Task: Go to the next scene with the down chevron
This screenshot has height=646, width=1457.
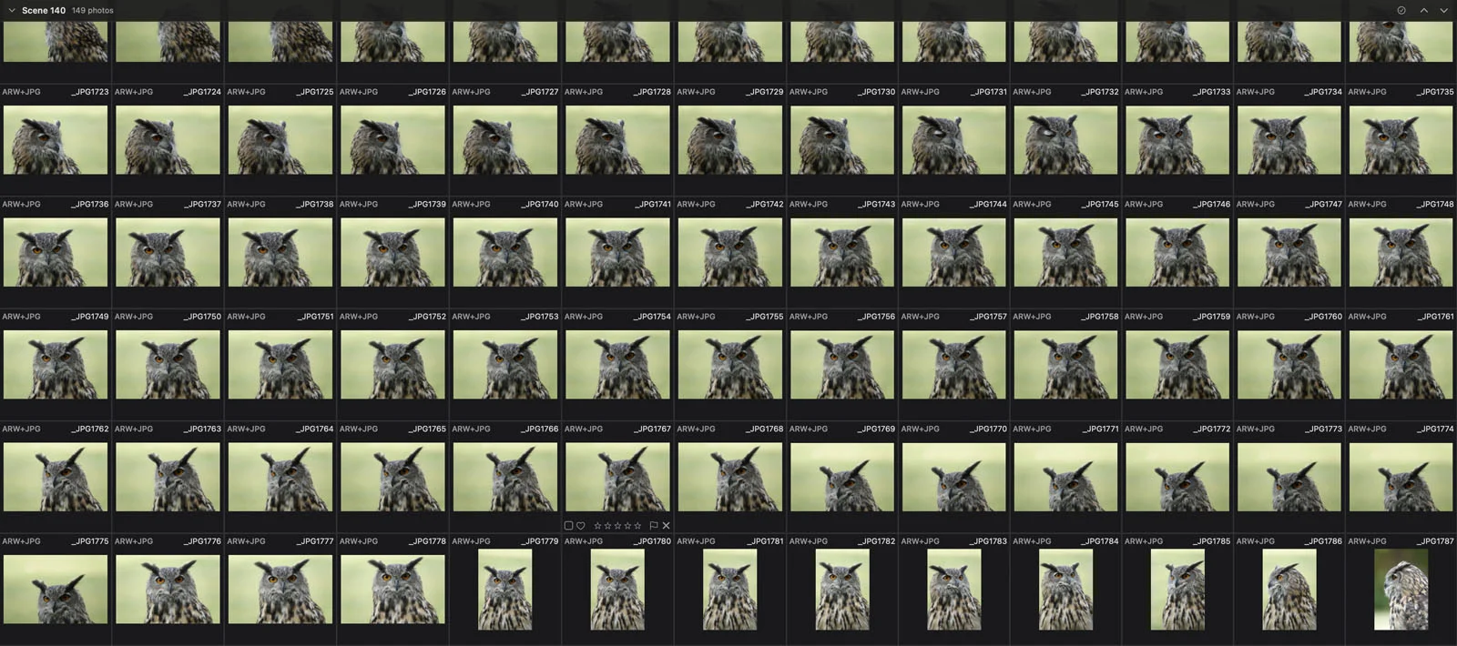Action: (1443, 10)
